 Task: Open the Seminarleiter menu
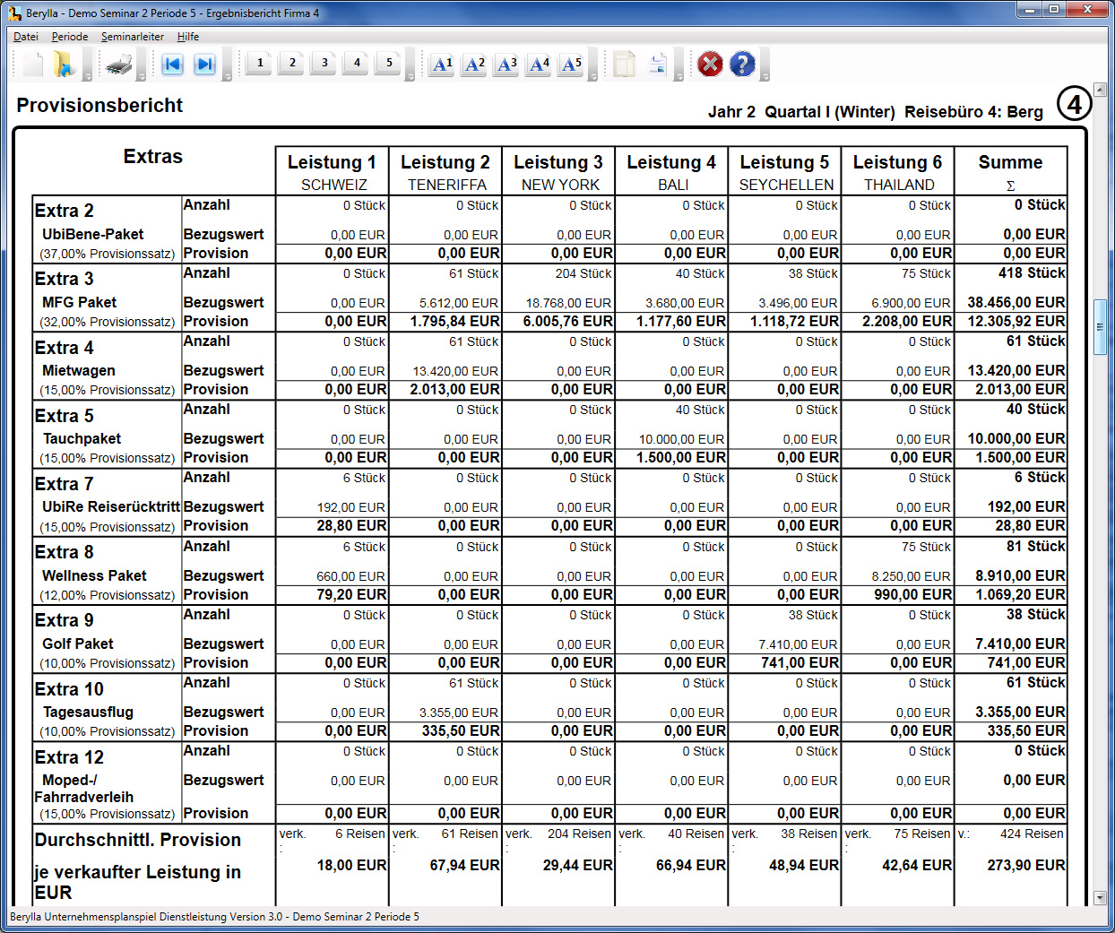[133, 37]
